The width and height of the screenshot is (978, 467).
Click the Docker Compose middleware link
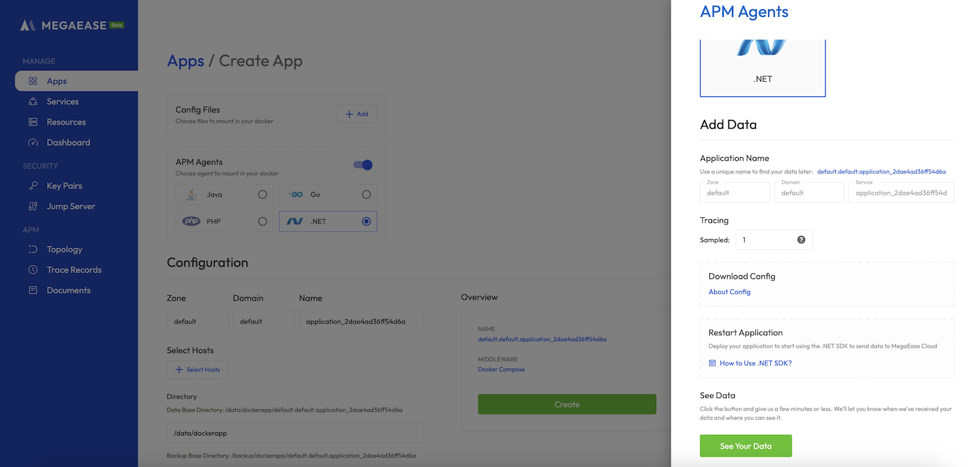point(501,369)
